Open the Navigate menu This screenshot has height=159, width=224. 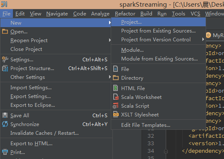tap(57, 14)
